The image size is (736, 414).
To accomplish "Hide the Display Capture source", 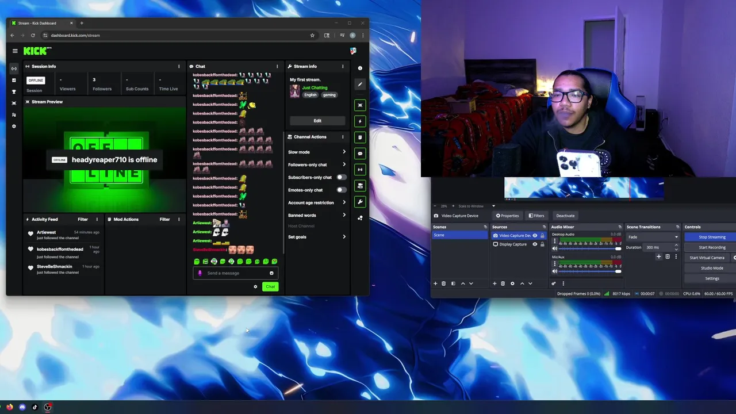I will coord(535,244).
